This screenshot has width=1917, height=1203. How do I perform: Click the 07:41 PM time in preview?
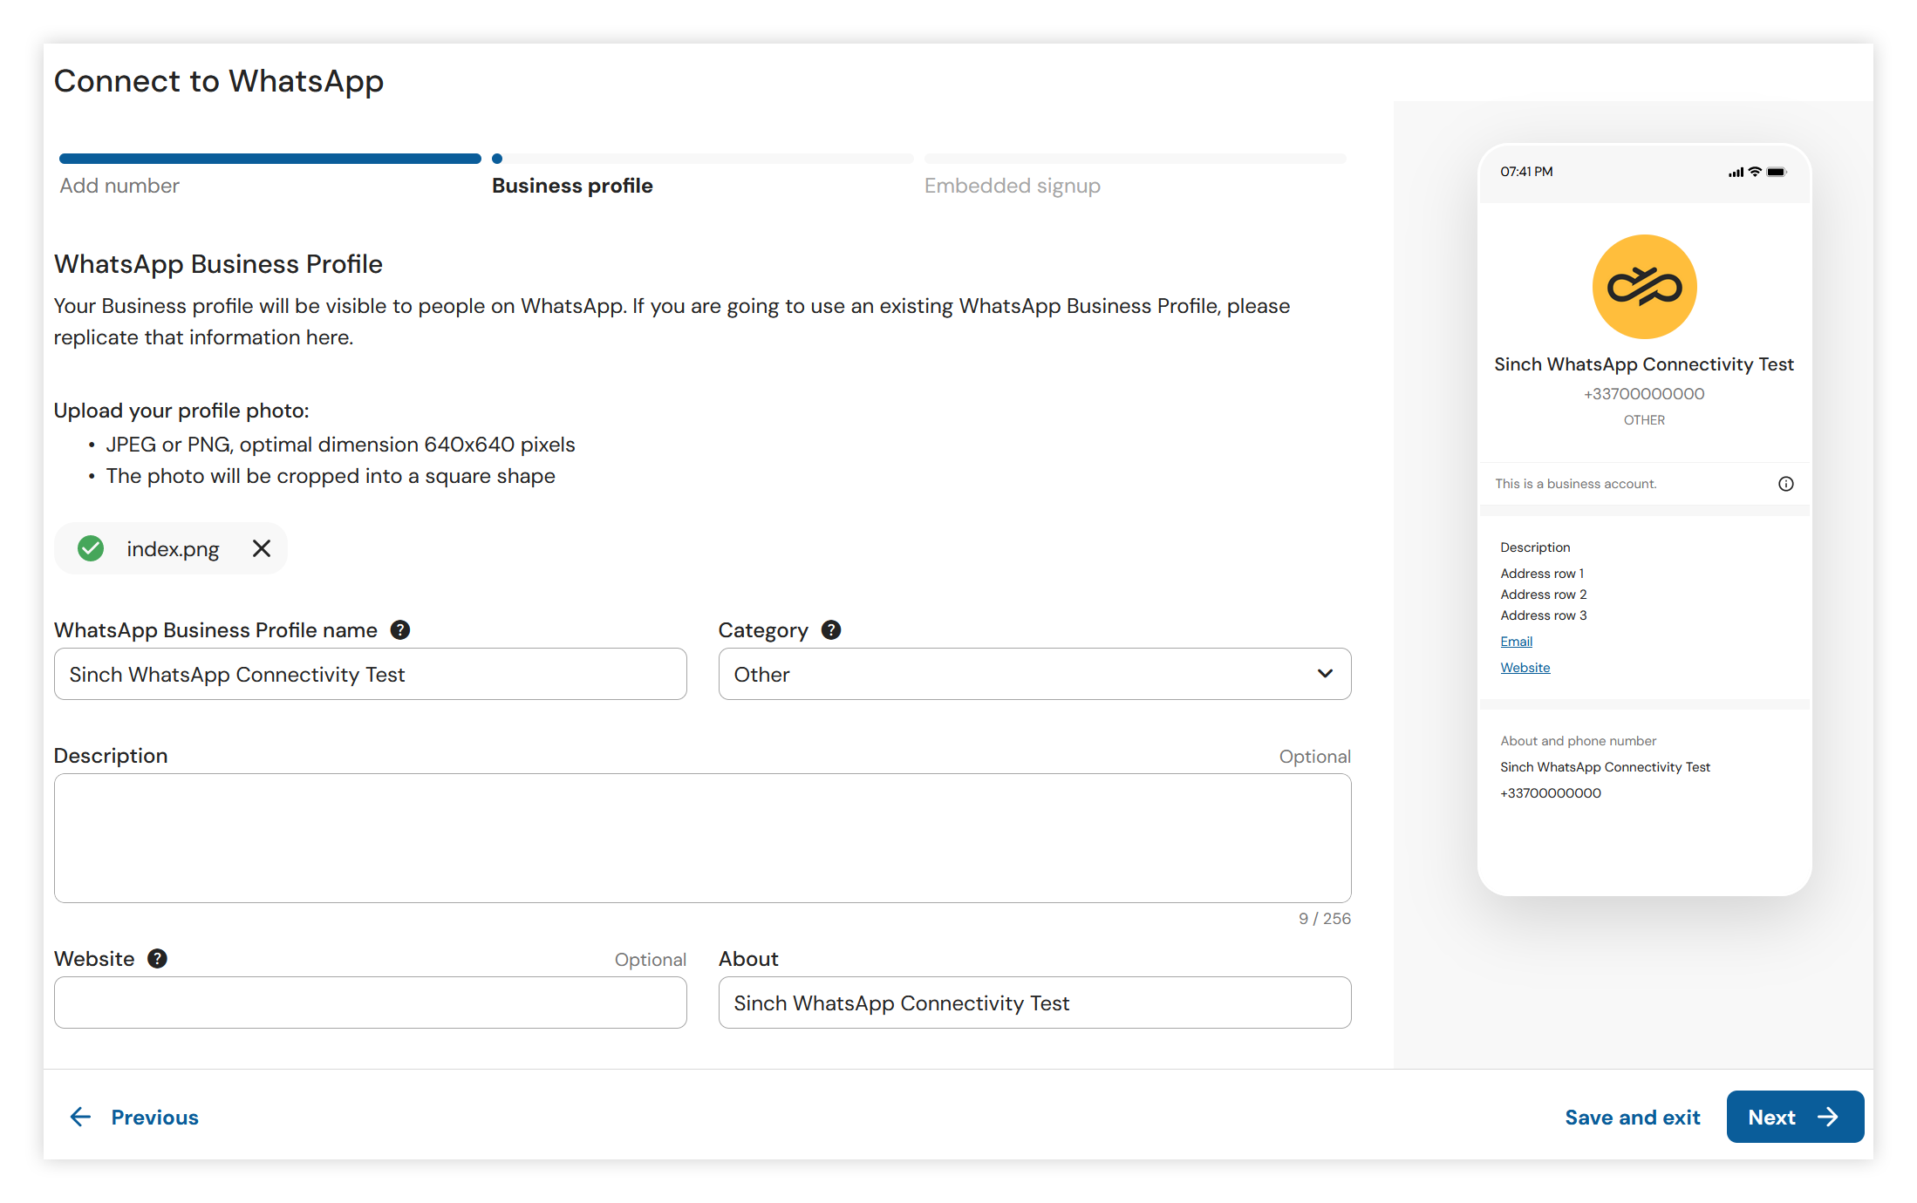[x=1526, y=172]
